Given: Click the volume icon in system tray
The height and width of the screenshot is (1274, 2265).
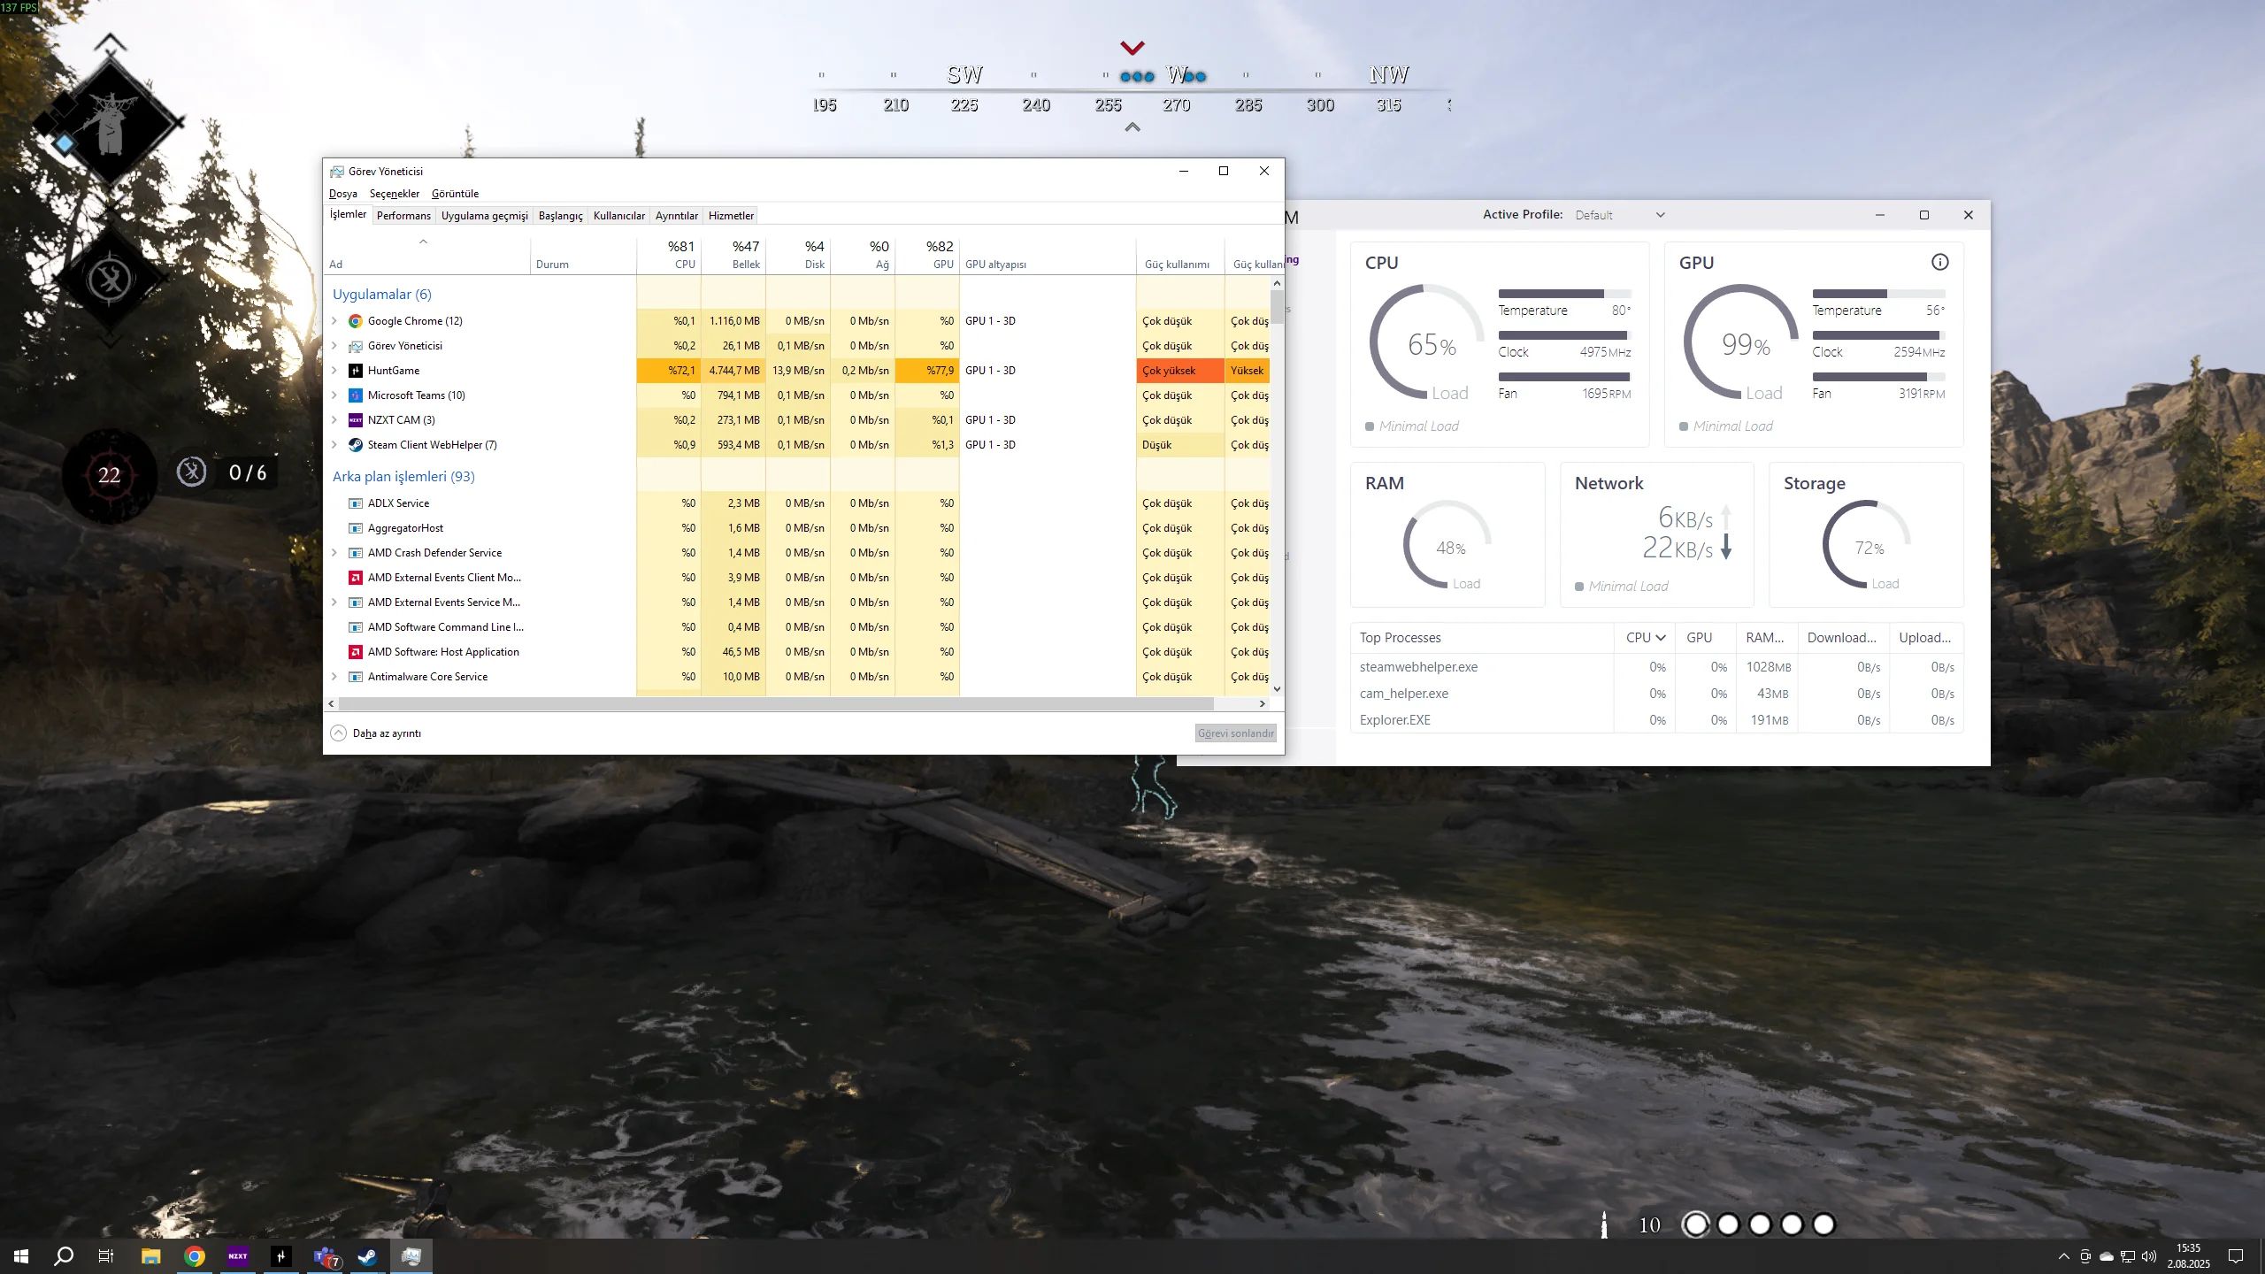Looking at the screenshot, I should pyautogui.click(x=2149, y=1256).
